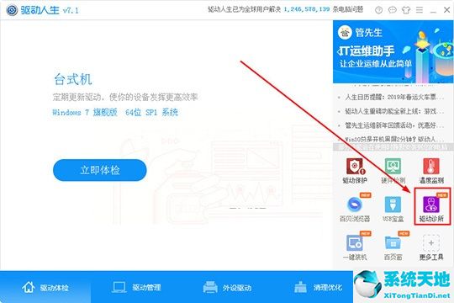This screenshot has width=454, height=303.
Task: Click the help question-mark icon
Action: pos(378,10)
